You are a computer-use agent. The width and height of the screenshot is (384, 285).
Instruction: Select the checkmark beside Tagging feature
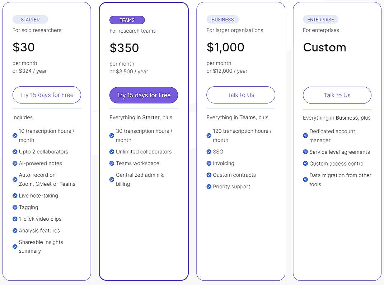tap(15, 207)
